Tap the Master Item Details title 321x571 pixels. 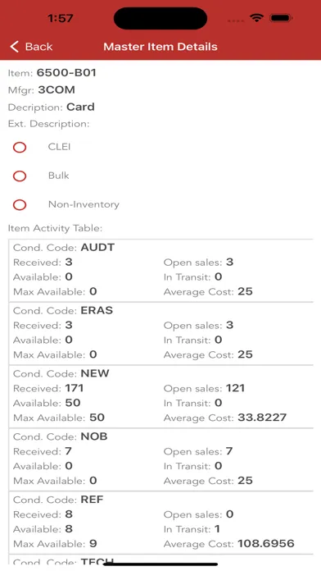pos(160,47)
